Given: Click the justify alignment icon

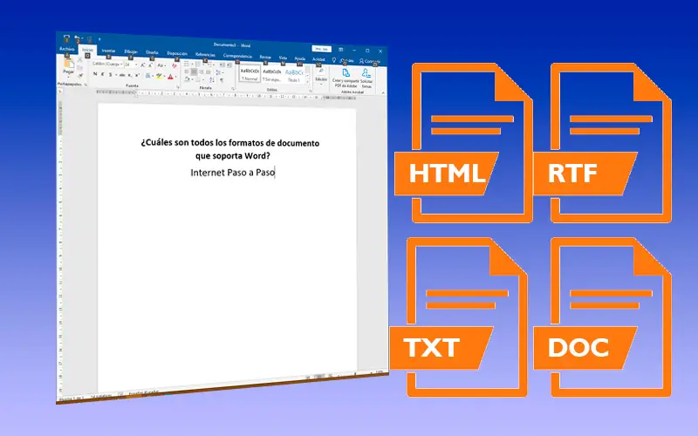Looking at the screenshot, I should coord(209,72).
